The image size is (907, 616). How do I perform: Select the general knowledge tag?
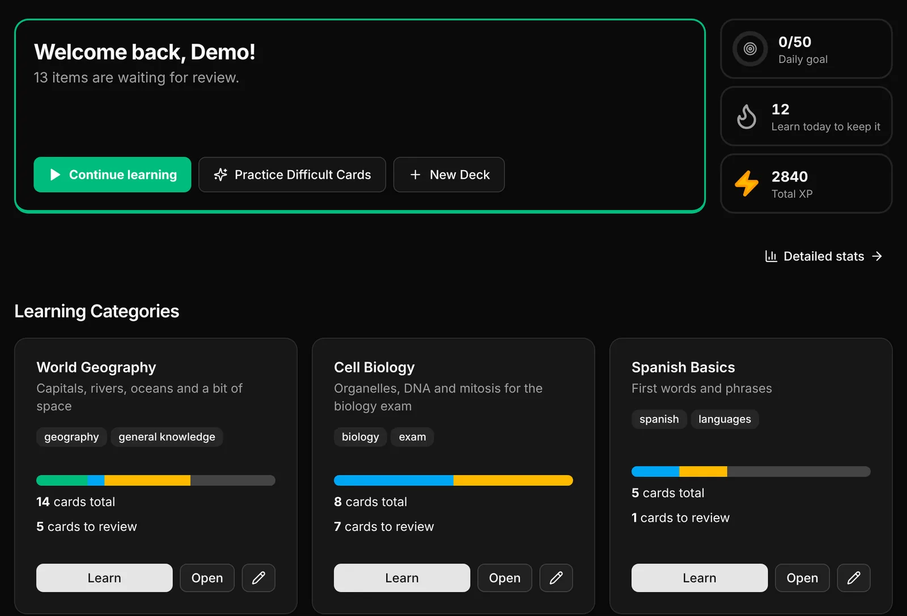point(167,437)
